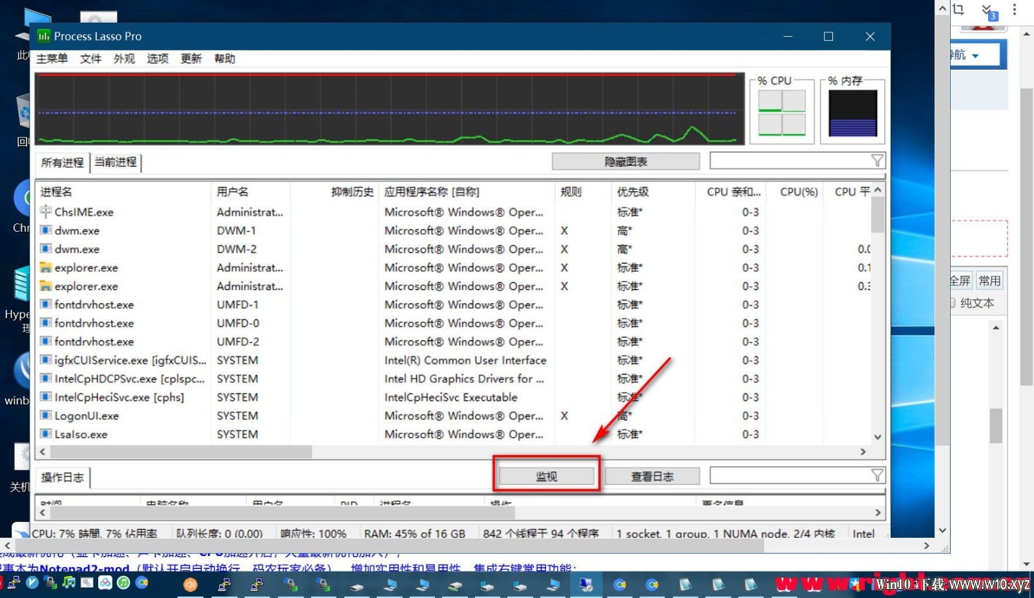1034x598 pixels.
Task: Click the process list scroll-right arrow
Action: [863, 451]
